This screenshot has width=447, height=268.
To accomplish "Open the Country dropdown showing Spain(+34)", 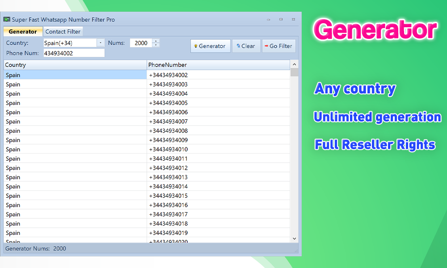I will 101,43.
